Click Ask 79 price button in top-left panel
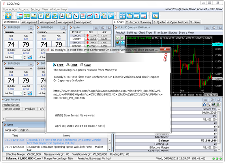Viewport: 225px width, 163px height. pyautogui.click(x=26, y=45)
